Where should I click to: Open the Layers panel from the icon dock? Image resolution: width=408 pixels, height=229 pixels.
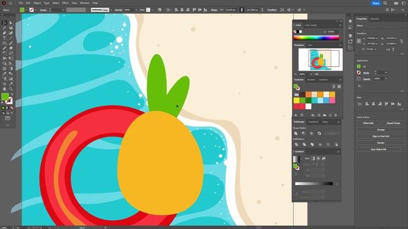click(x=350, y=36)
